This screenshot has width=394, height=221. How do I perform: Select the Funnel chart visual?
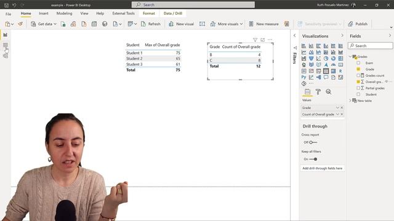(x=311, y=58)
